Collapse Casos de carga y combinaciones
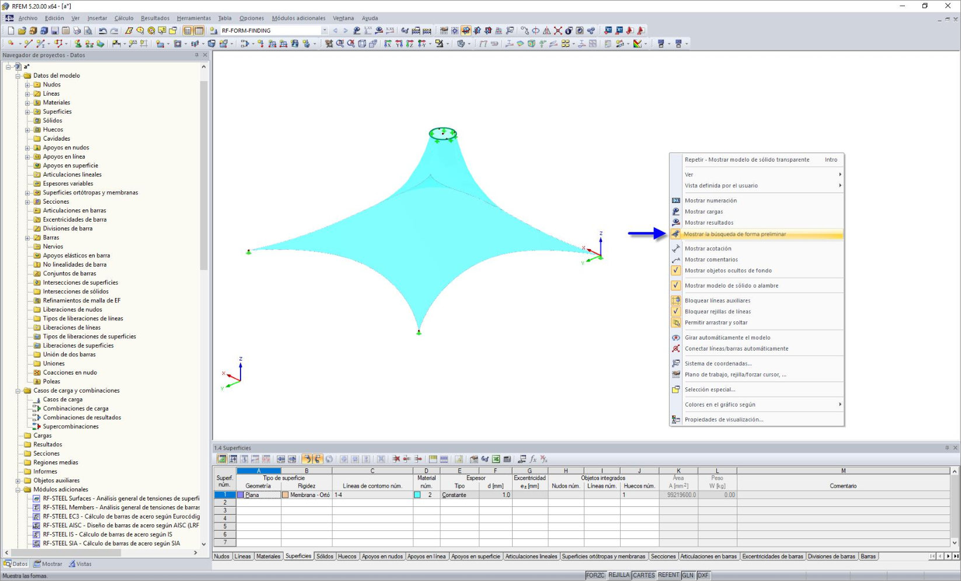961x581 pixels. coord(18,391)
